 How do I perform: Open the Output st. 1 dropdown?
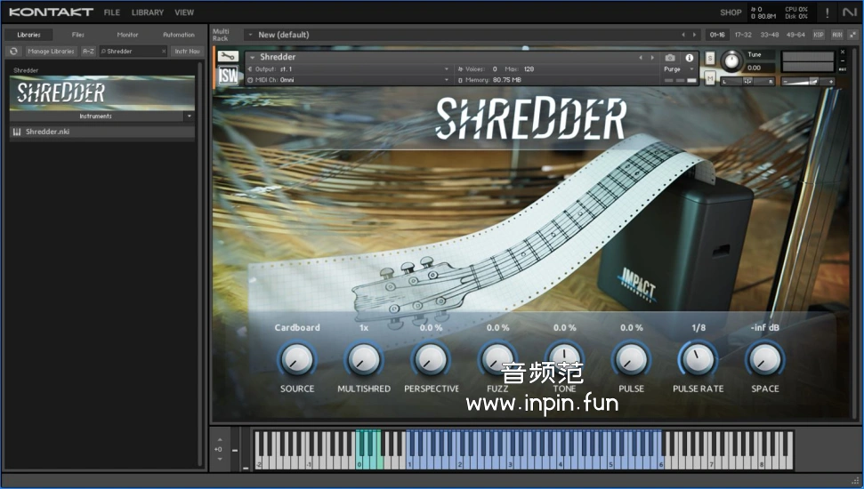coord(447,69)
